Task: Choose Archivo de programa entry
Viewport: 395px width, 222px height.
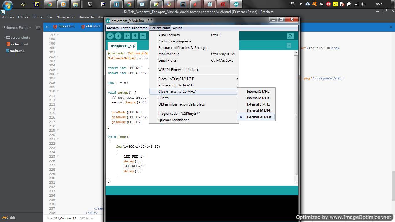Action: (194, 41)
